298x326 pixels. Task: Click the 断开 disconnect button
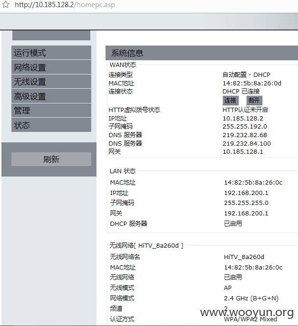click(x=254, y=101)
